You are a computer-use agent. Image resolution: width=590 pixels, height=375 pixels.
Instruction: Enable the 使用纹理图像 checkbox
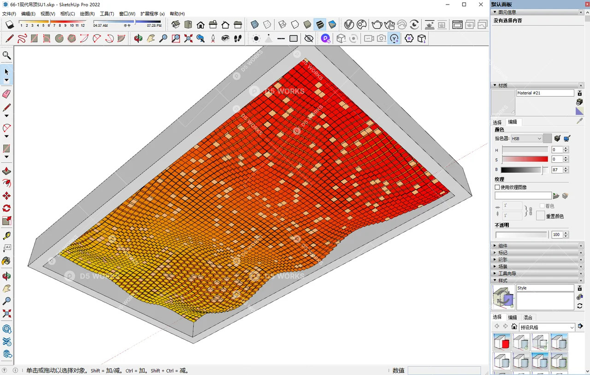(x=497, y=187)
